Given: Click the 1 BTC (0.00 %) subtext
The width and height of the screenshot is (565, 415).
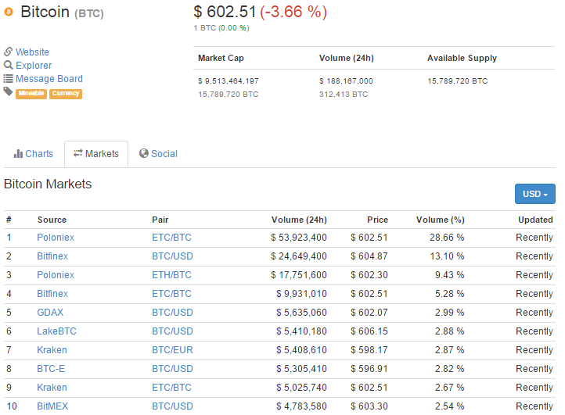Looking at the screenshot, I should click(x=221, y=28).
